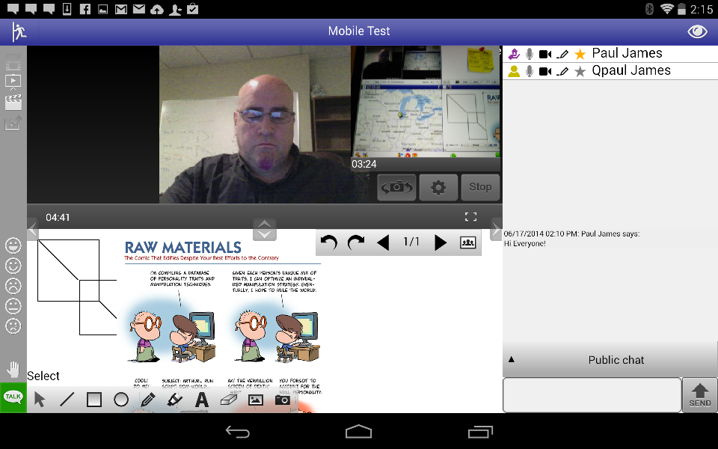Image resolution: width=718 pixels, height=449 pixels.
Task: Send the chat message
Action: (700, 395)
